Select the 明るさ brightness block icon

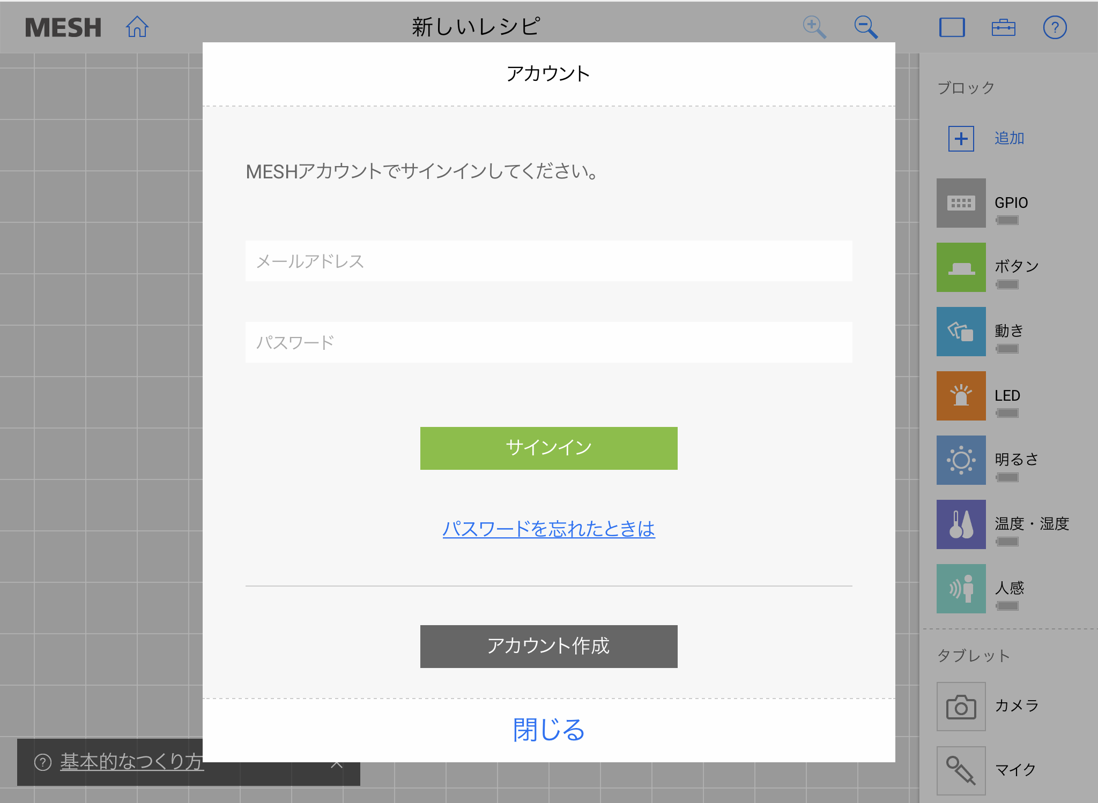(x=961, y=460)
